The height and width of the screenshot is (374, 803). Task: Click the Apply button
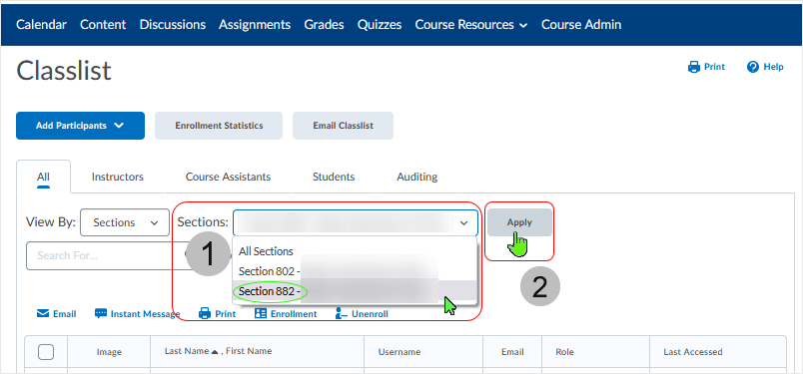[x=519, y=222]
